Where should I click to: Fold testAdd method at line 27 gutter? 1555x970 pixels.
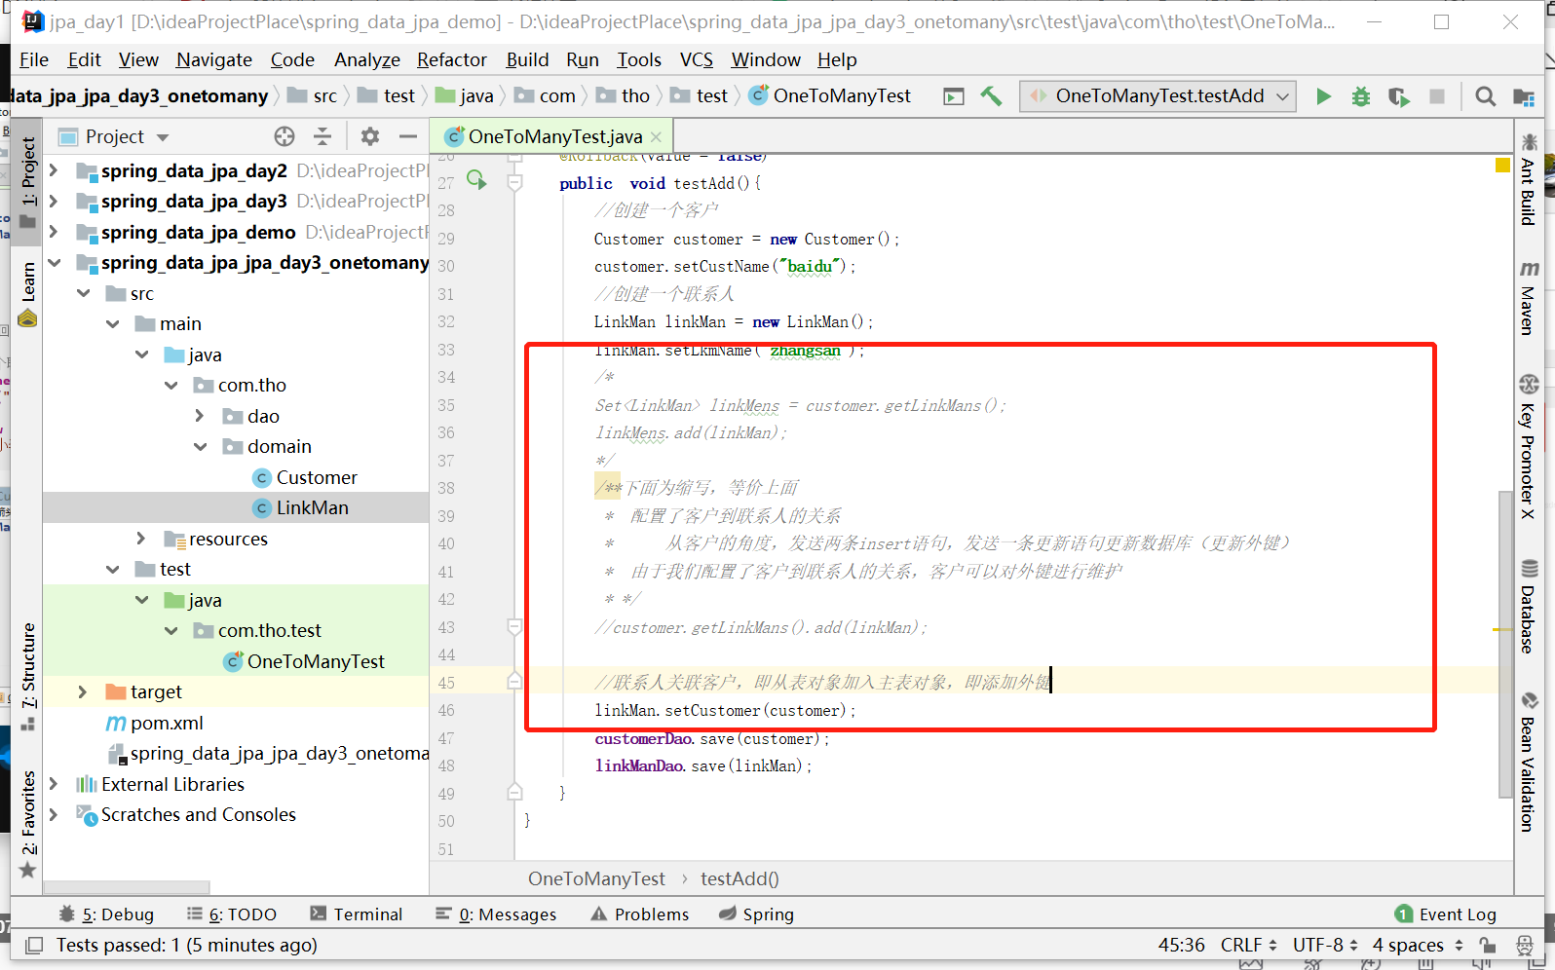point(514,182)
